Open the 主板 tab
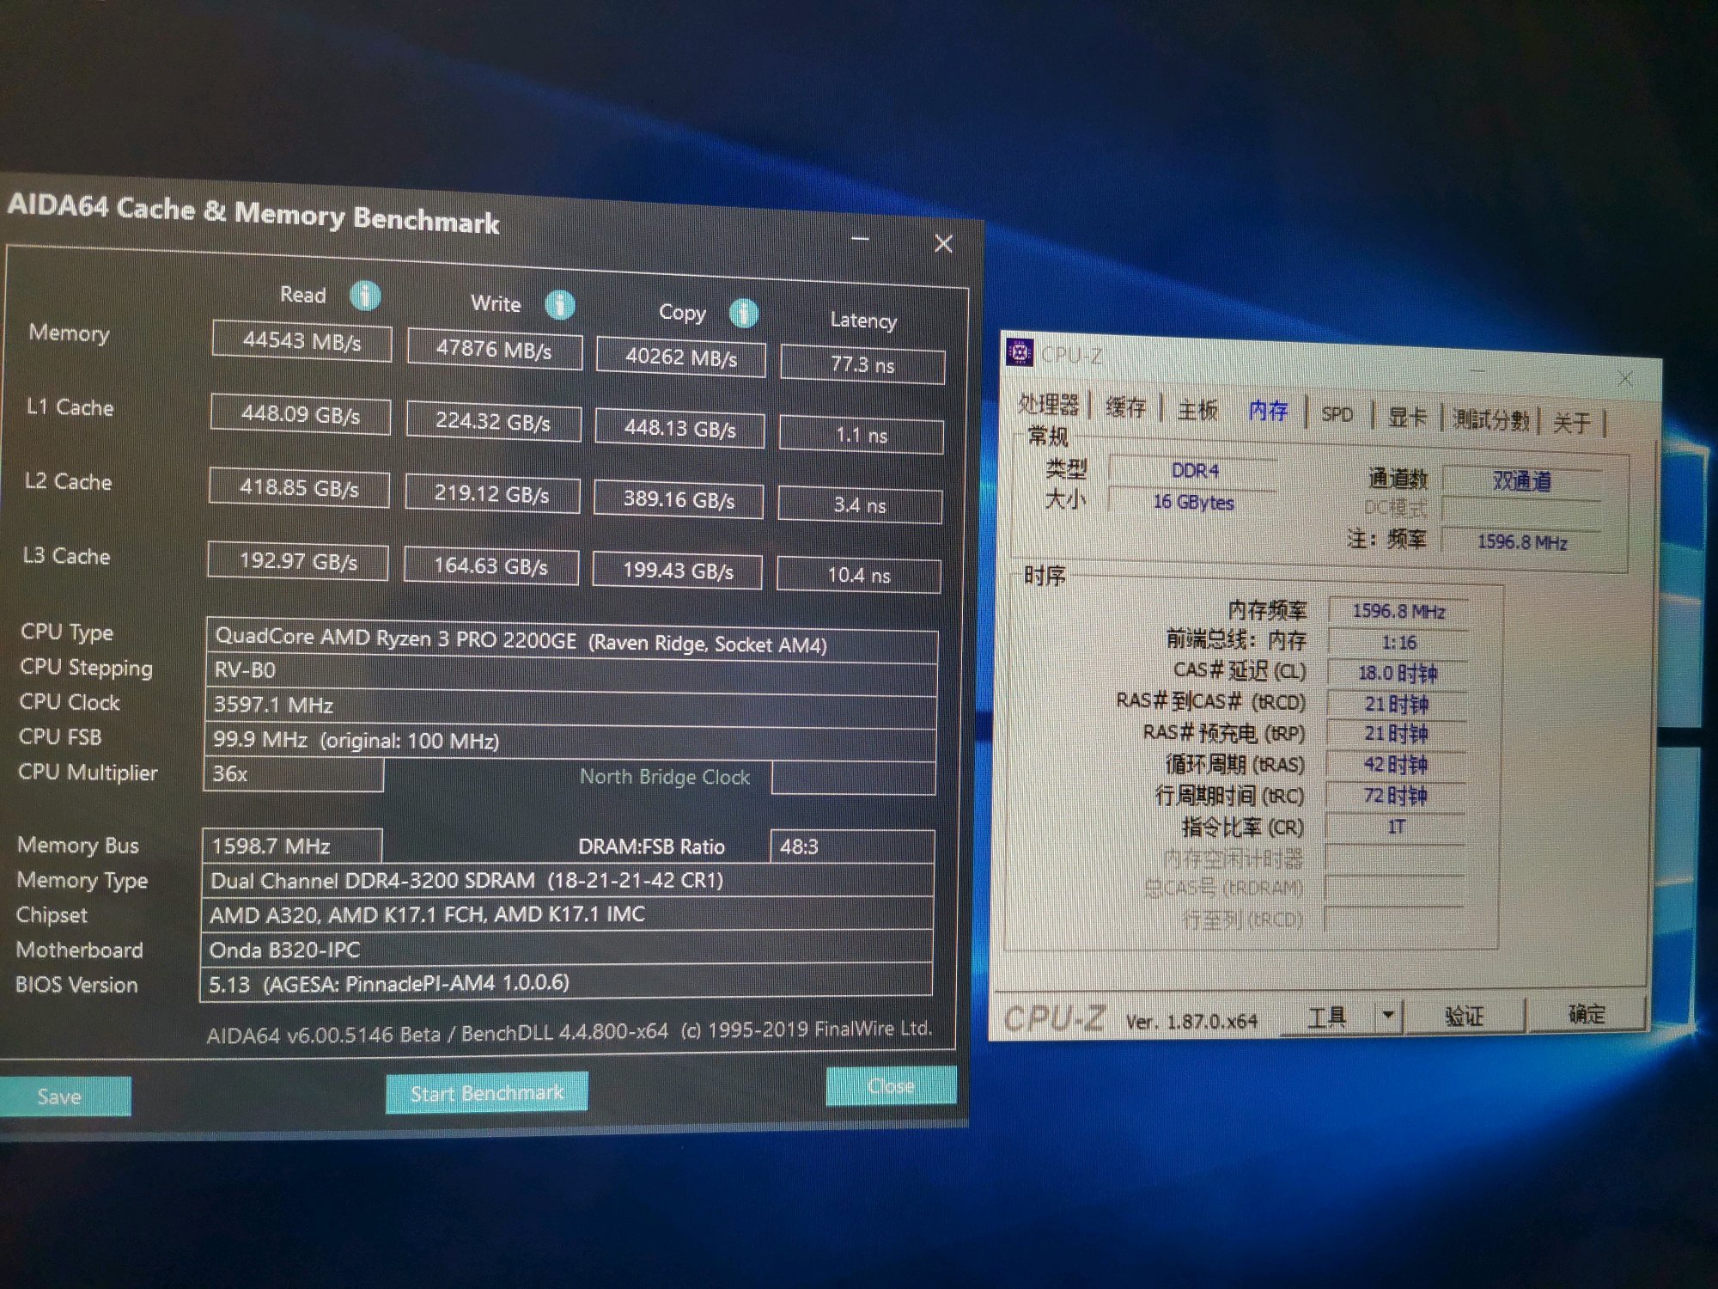 coord(1197,410)
